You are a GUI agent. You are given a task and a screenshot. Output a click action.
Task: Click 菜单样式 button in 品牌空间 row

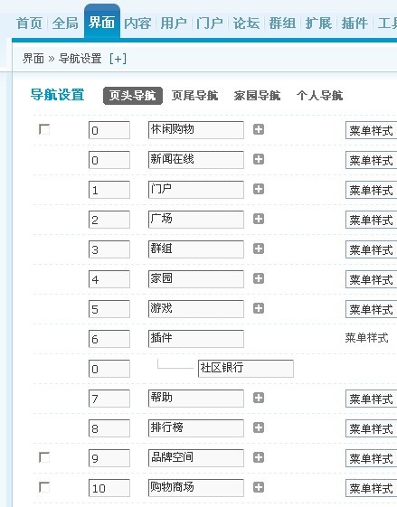[371, 458]
